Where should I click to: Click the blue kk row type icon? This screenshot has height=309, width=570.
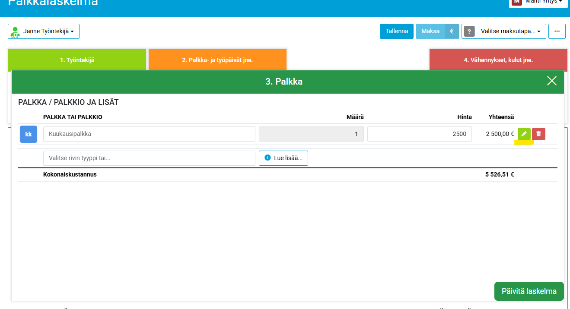tap(29, 134)
